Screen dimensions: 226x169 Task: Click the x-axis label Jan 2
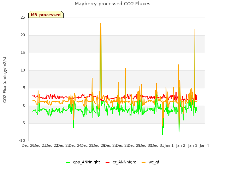(181, 145)
